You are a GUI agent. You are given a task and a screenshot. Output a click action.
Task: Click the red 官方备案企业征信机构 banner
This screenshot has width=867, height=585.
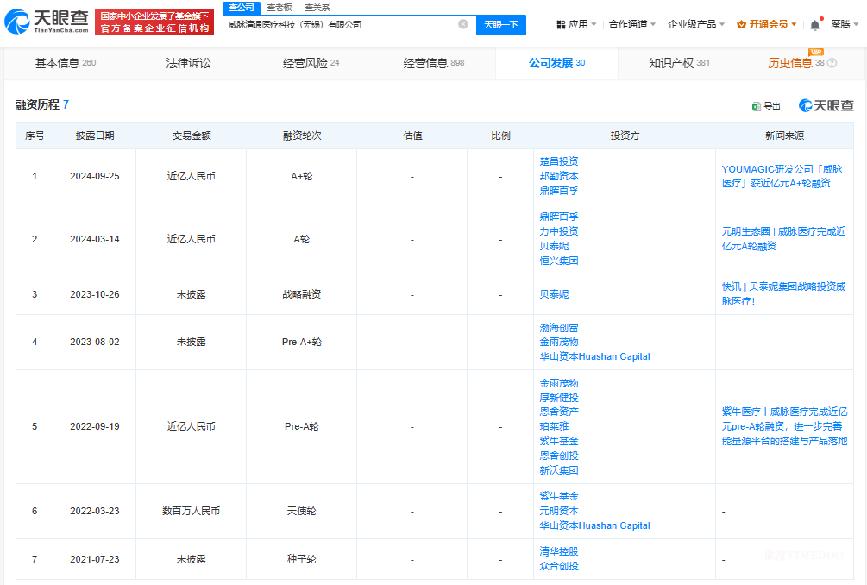[x=154, y=22]
